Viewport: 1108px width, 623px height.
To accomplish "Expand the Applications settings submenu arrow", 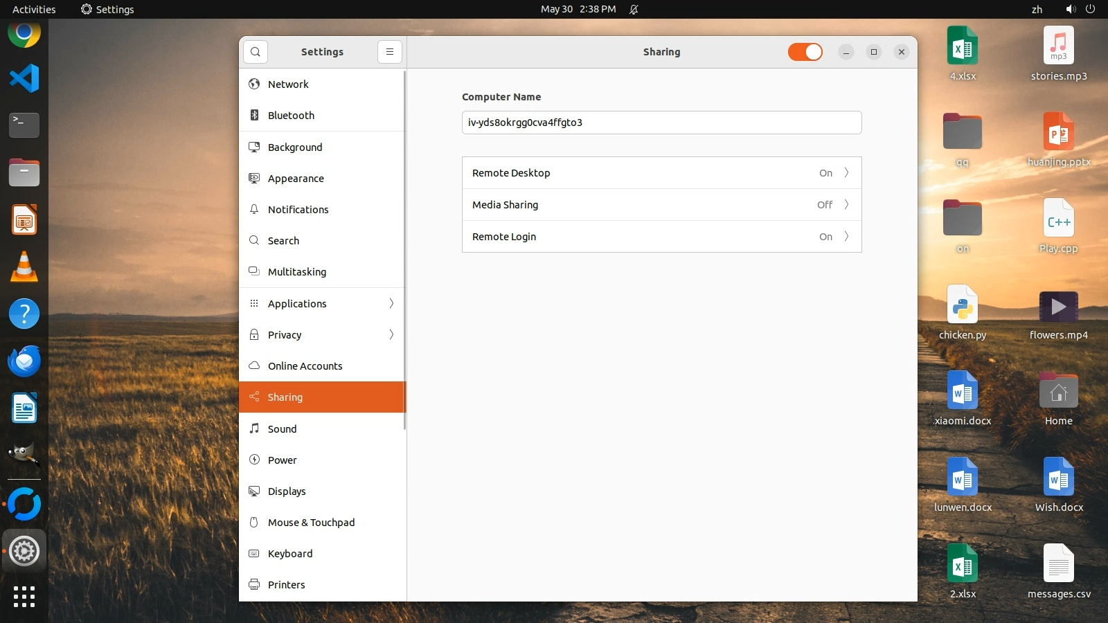I will tap(391, 303).
